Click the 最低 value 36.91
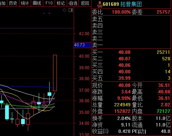This screenshot has width=172, height=136. pos(164,98)
